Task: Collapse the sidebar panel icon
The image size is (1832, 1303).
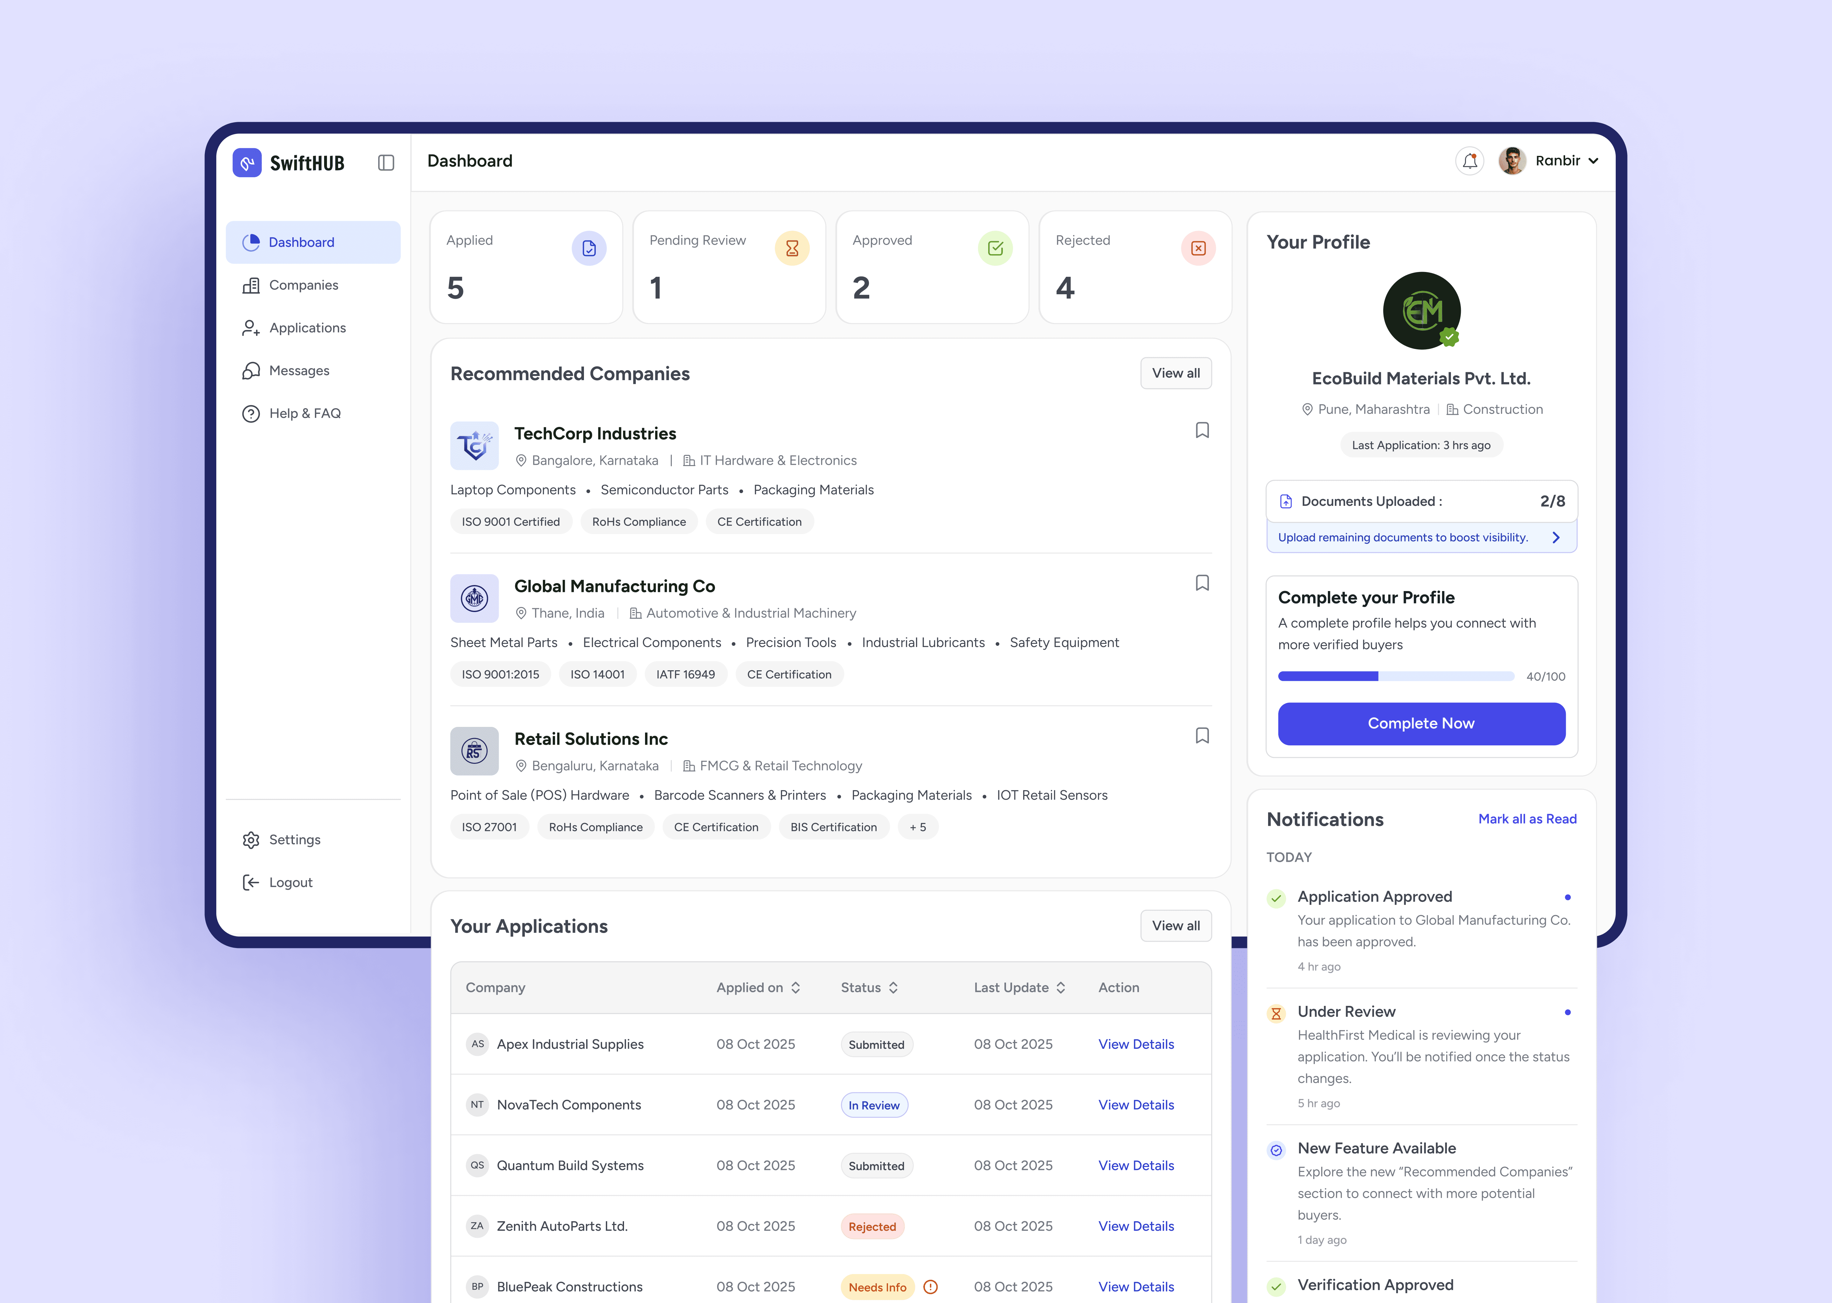Action: pyautogui.click(x=386, y=163)
